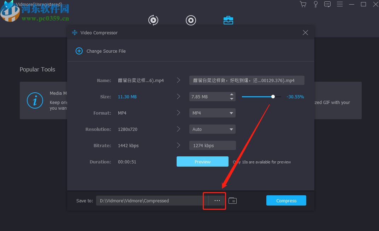Increase output size with up stepper
The width and height of the screenshot is (379, 231).
click(232, 94)
